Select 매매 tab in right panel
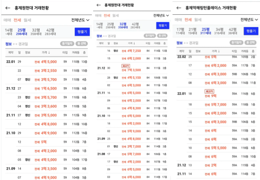 (178, 20)
